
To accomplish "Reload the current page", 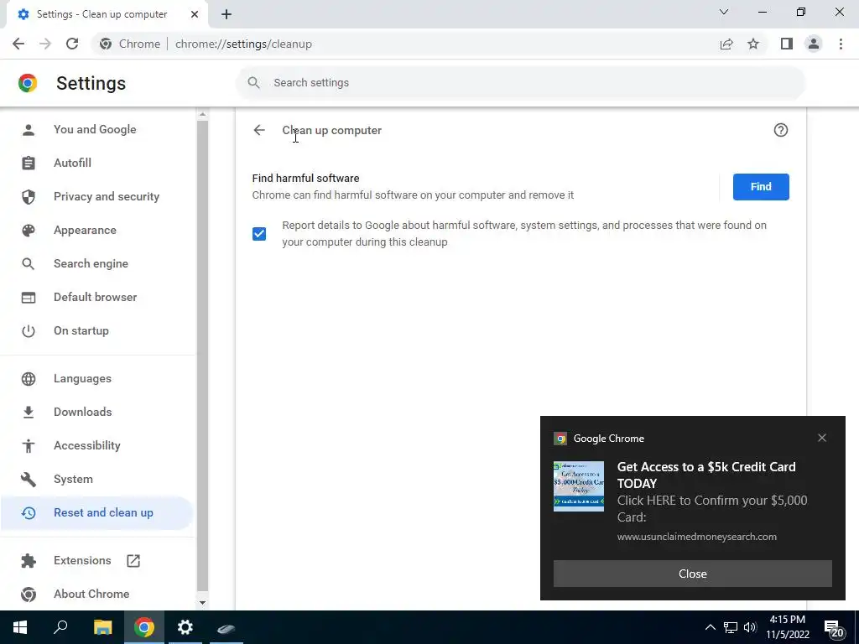I will (x=72, y=44).
